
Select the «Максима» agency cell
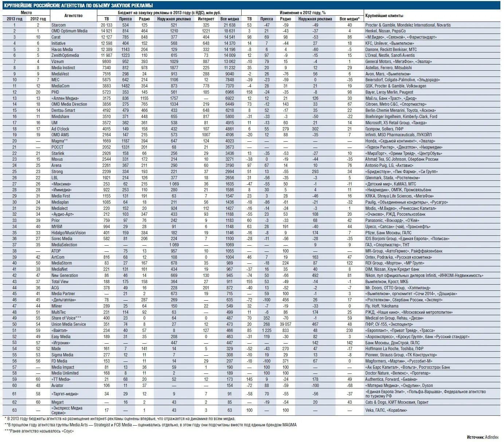(61, 184)
